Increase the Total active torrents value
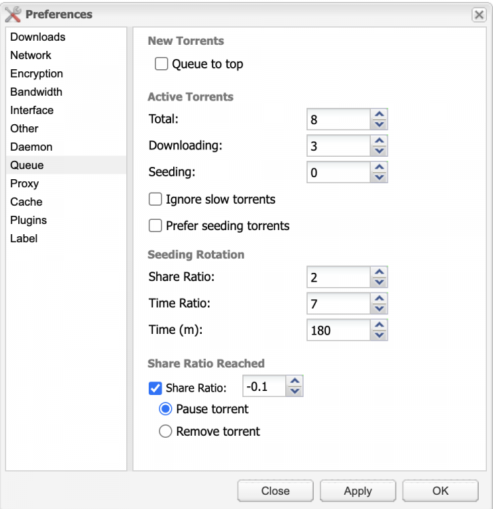Viewport: 493px width, 509px height. 379,114
